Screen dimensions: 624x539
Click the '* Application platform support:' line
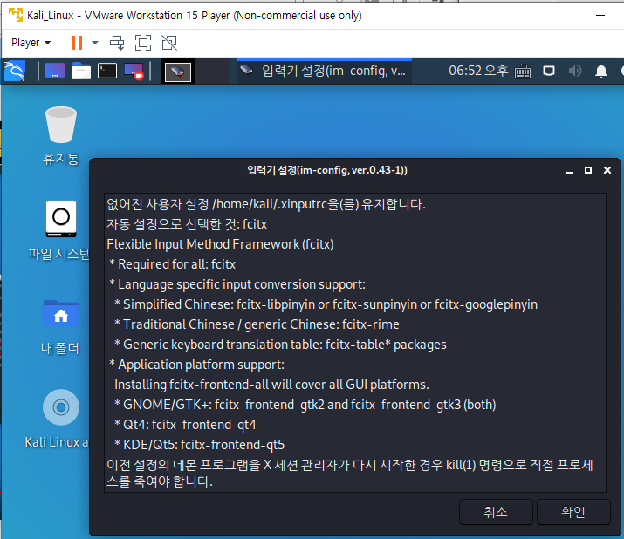point(196,365)
